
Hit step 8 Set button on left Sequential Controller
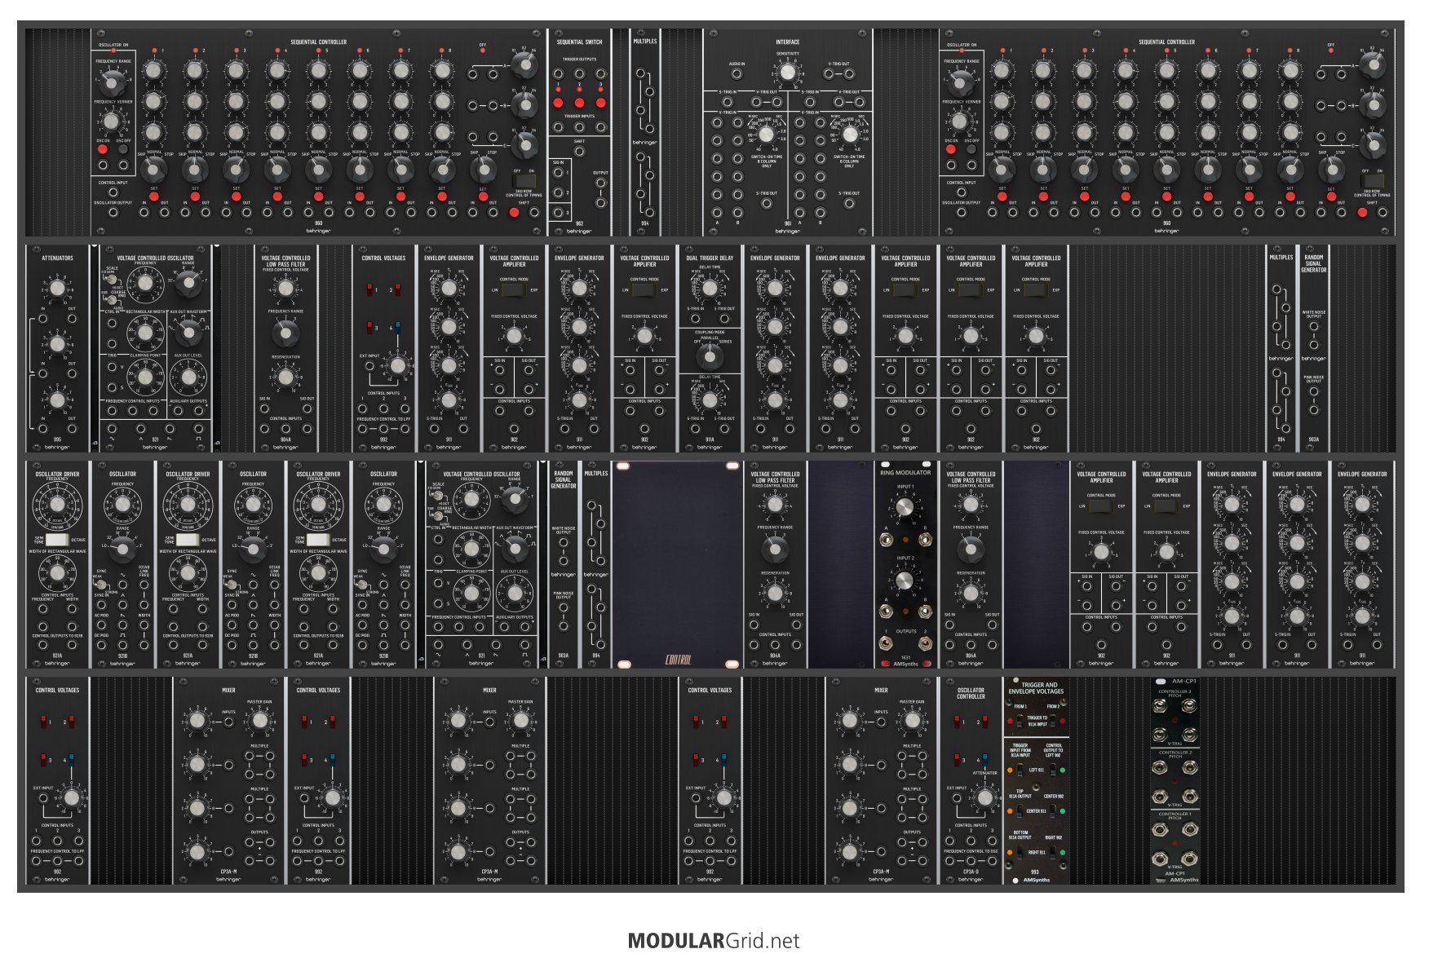(x=442, y=196)
